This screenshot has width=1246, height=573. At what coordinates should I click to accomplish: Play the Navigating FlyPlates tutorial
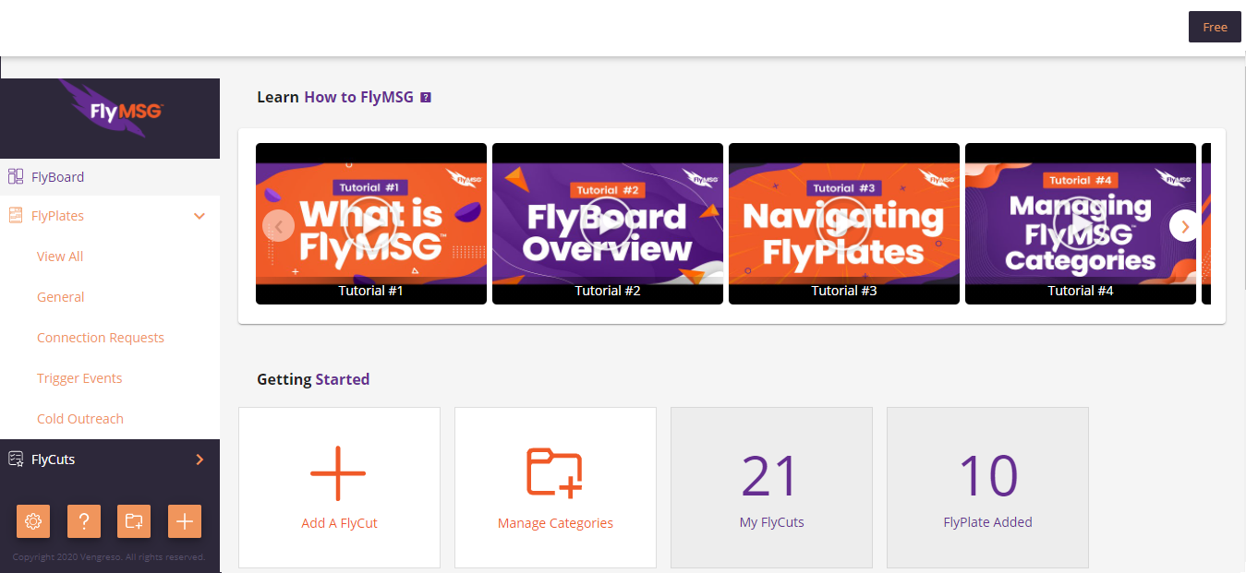tap(843, 223)
